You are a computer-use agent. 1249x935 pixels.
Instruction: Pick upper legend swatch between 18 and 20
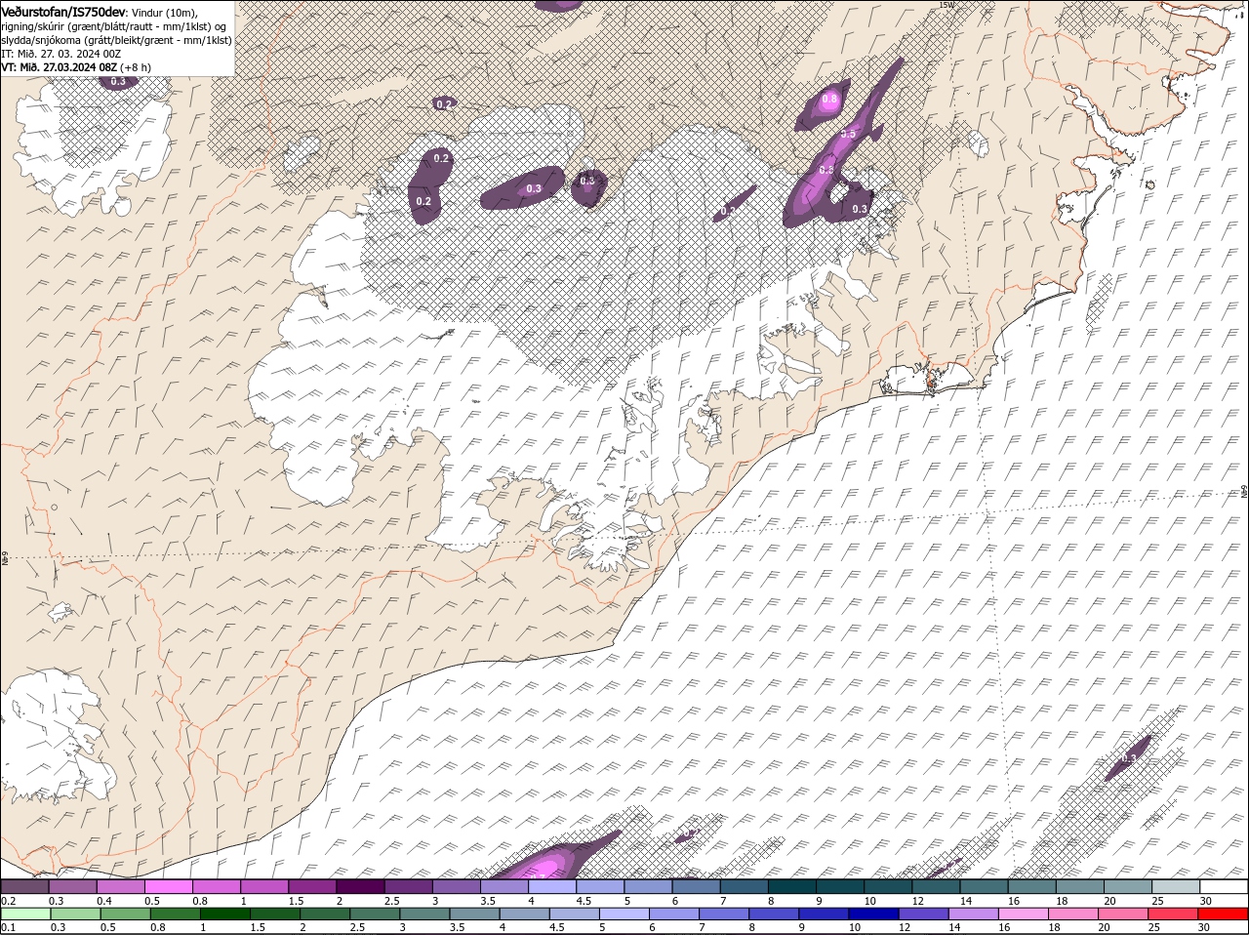1079,886
